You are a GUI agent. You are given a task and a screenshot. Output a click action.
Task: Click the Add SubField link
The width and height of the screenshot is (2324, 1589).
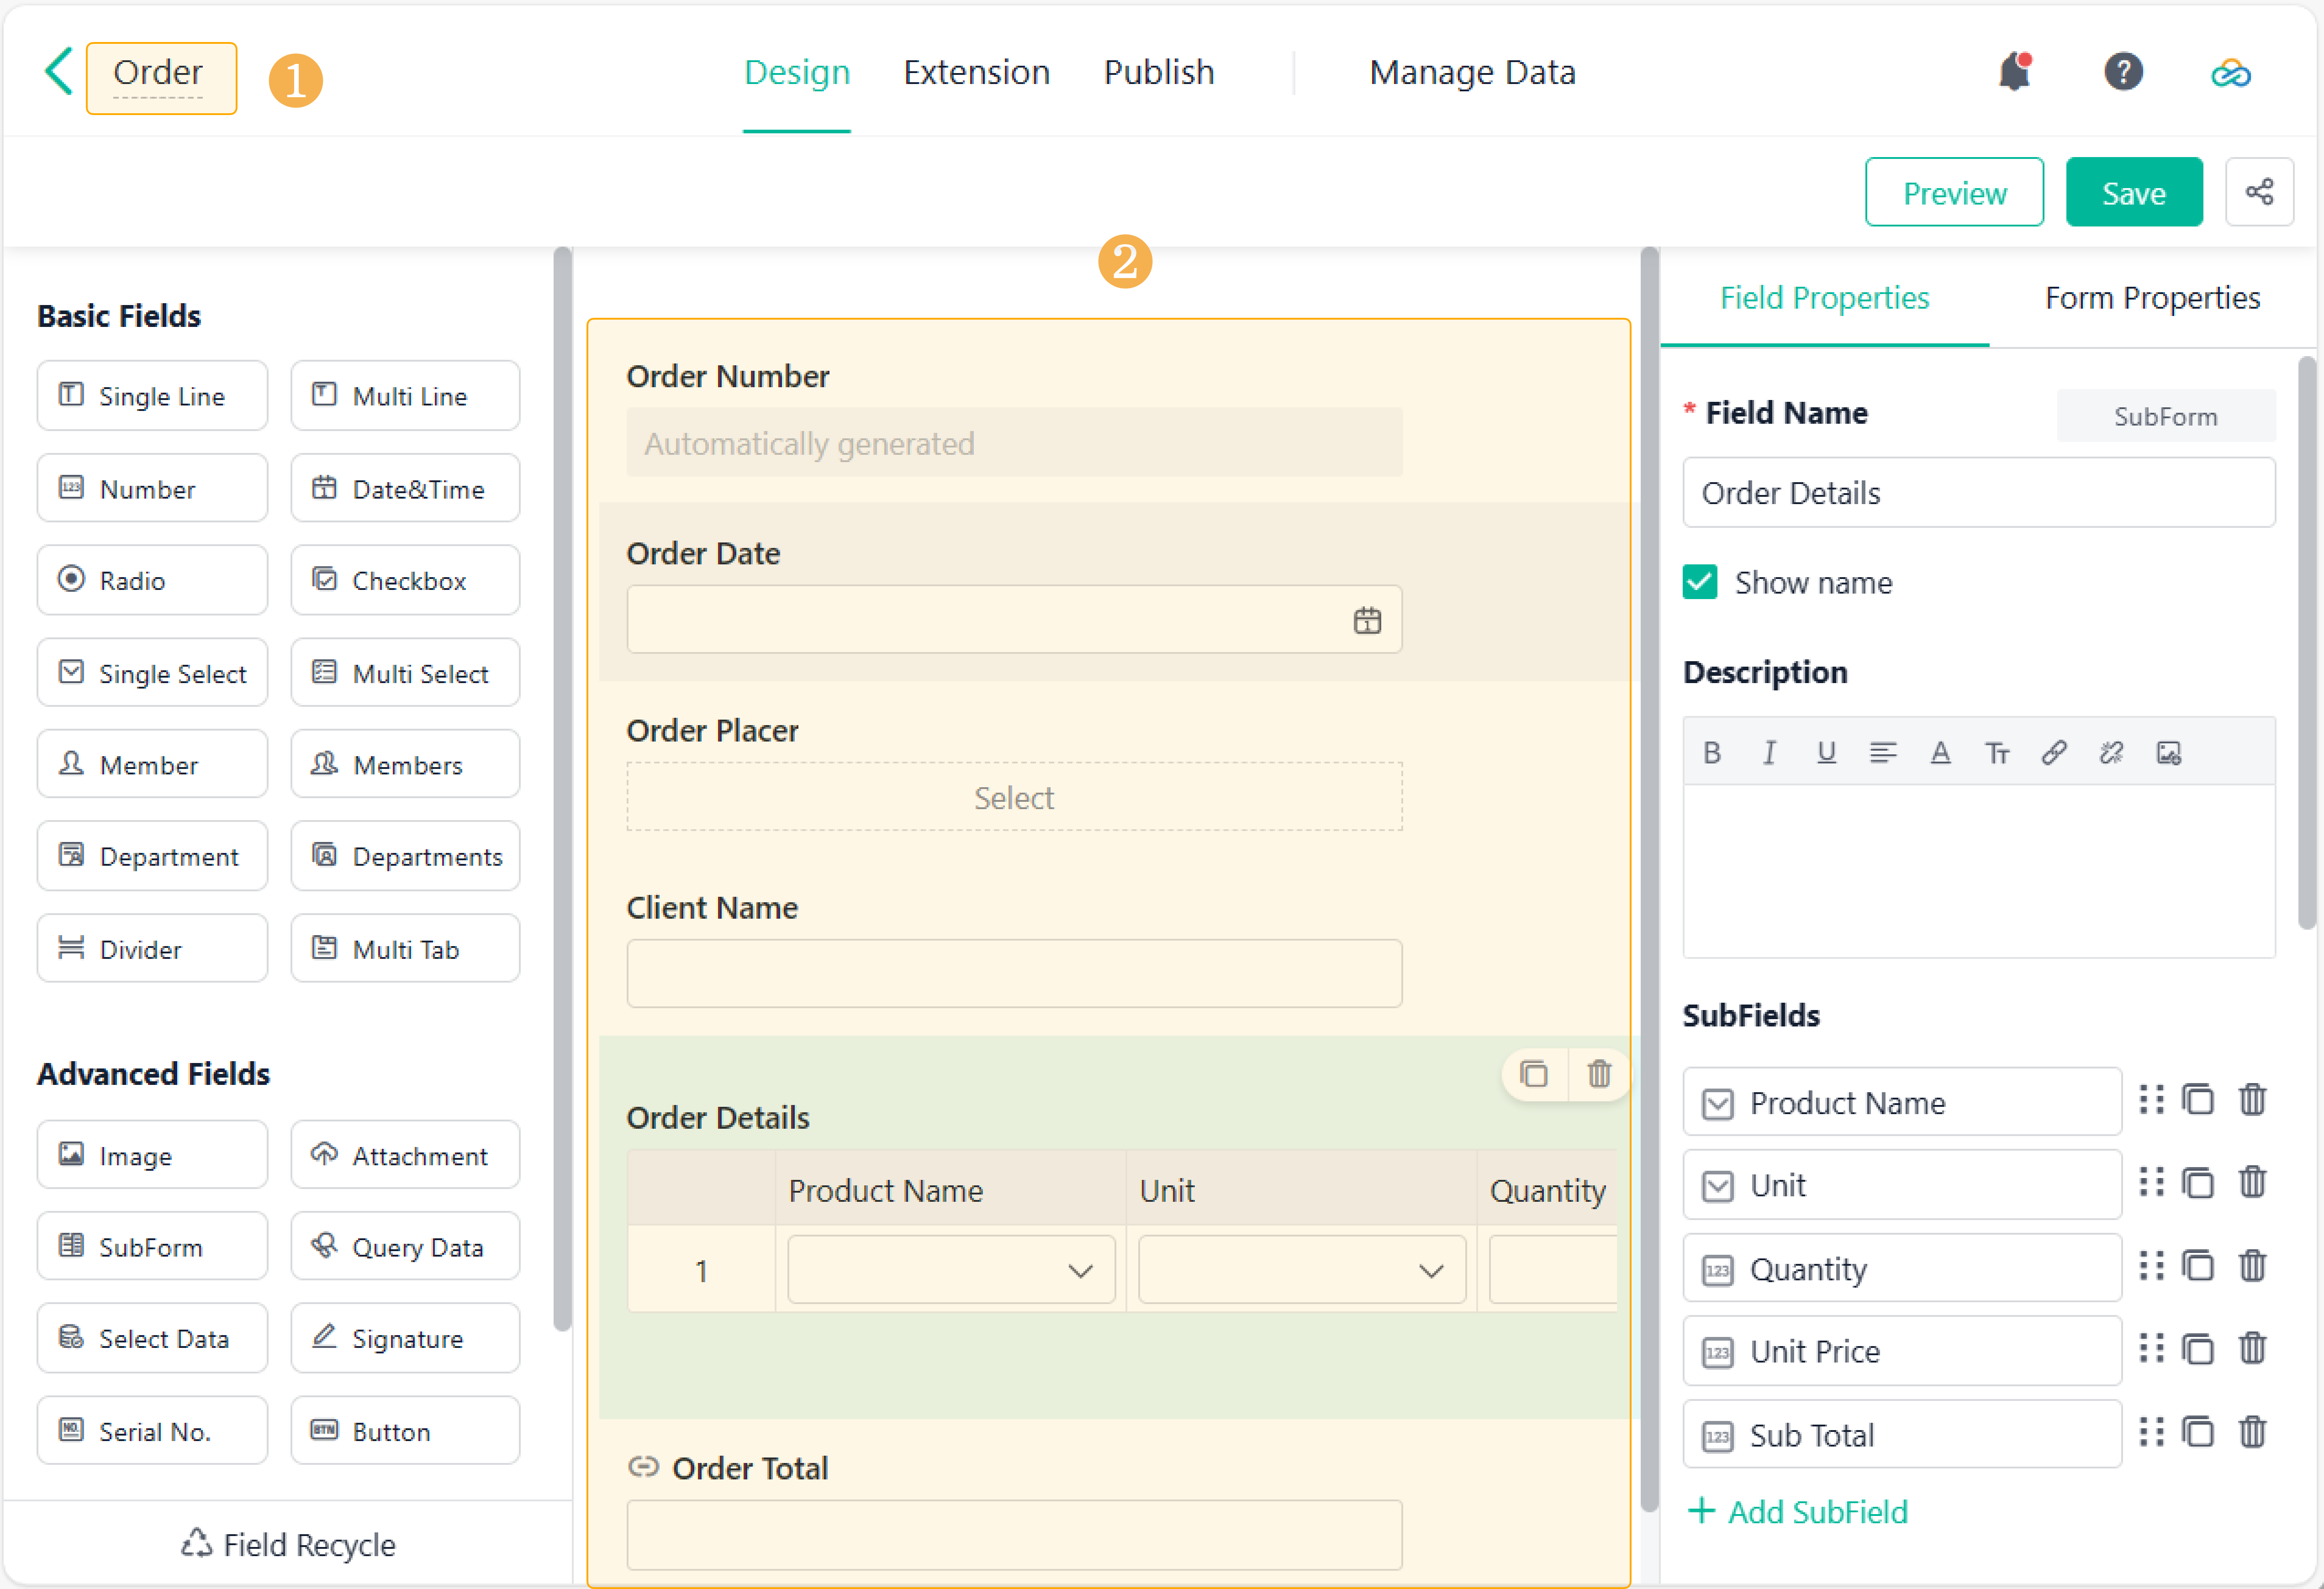click(1798, 1512)
